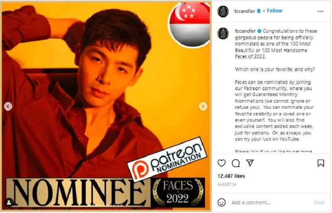
Task: Show tagged people icon on the photo
Action: [x=9, y=202]
